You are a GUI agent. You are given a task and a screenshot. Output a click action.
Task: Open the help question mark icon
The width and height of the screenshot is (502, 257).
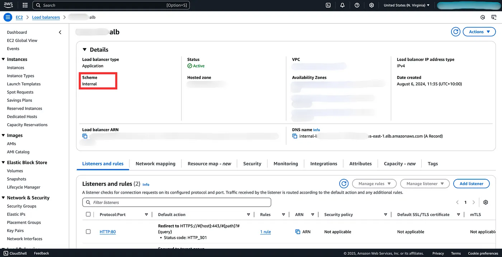(x=357, y=5)
